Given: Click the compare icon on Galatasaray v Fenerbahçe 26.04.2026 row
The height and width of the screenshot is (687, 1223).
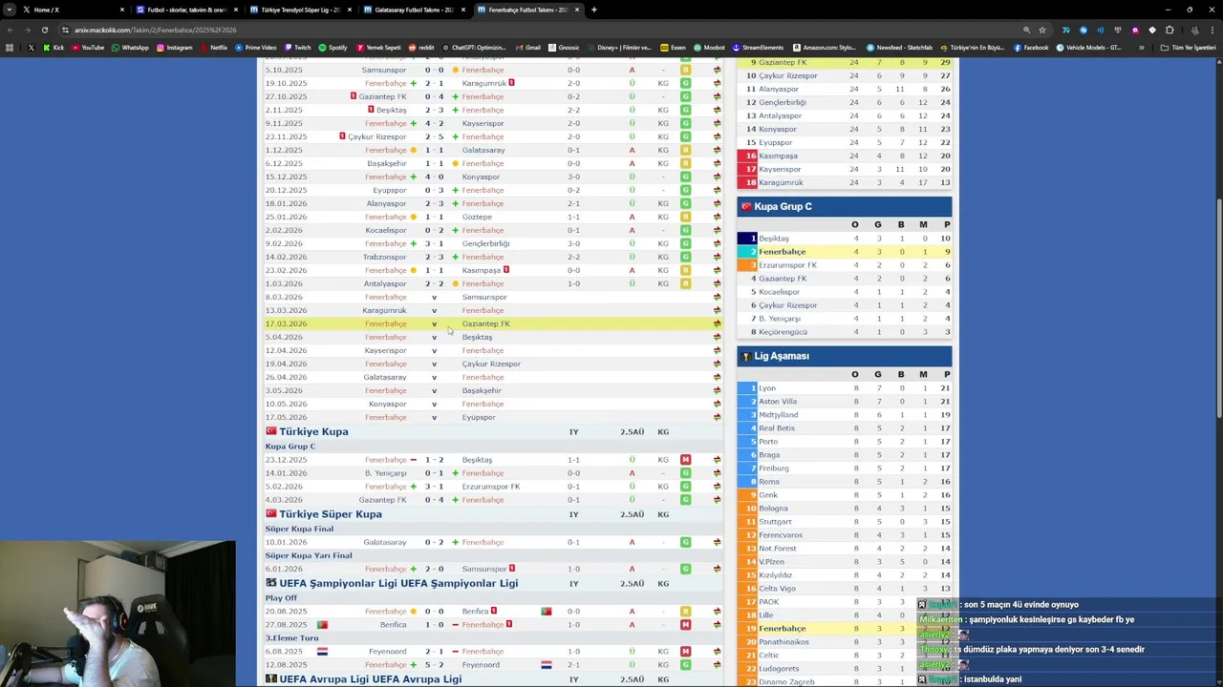Looking at the screenshot, I should coord(717,377).
